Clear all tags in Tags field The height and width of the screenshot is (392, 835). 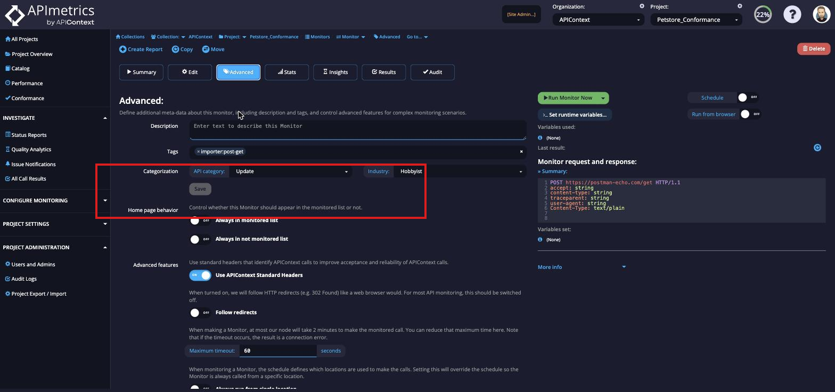521,152
